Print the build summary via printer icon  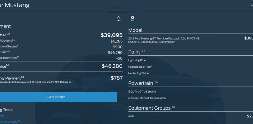click(133, 18)
